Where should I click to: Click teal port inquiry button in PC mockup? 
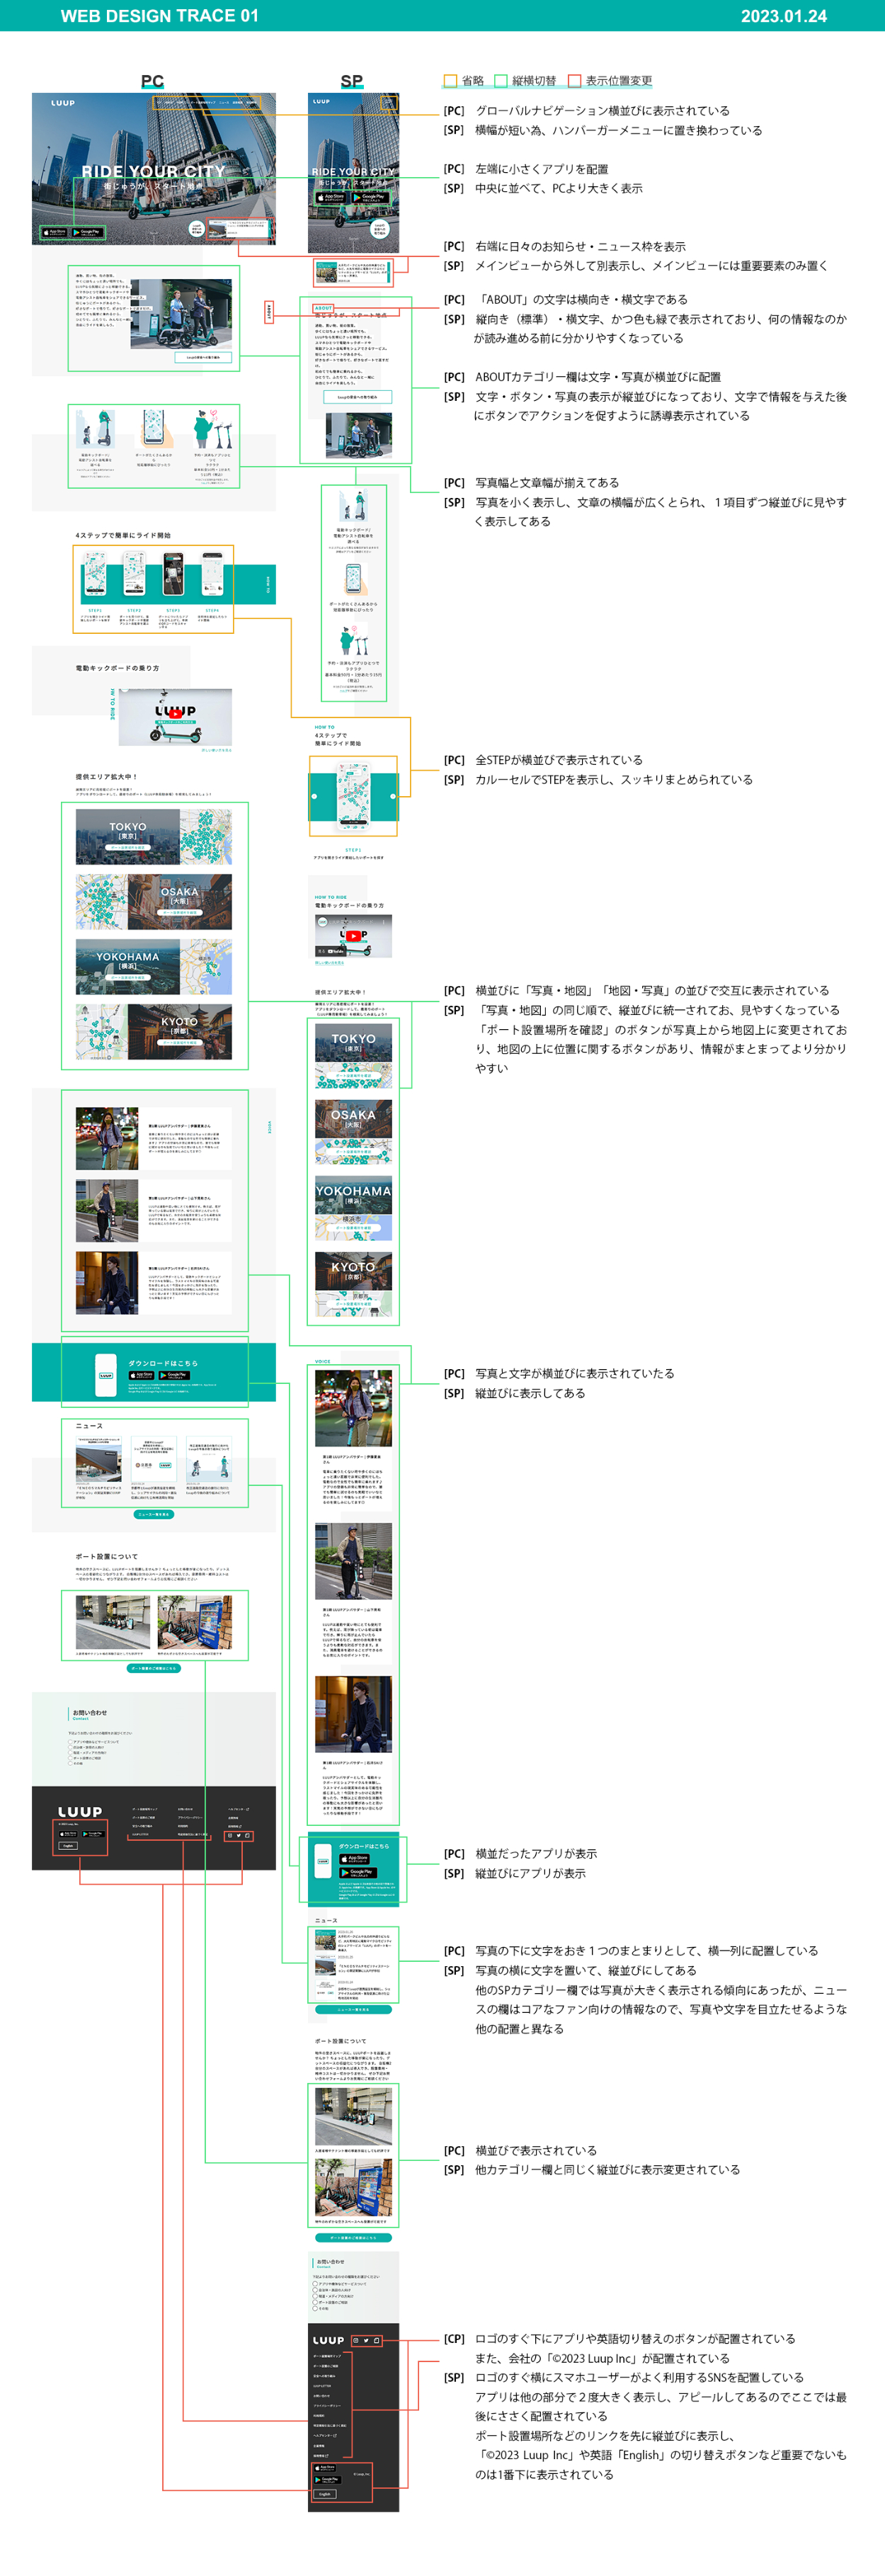(154, 1668)
